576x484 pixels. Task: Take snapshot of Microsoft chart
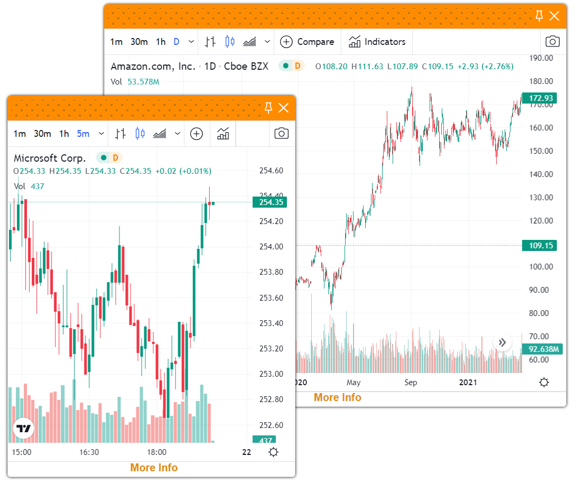click(x=281, y=133)
